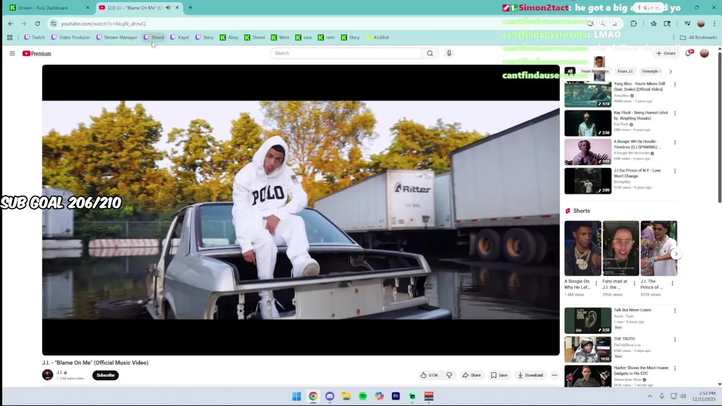Download the Blame On Me video
This screenshot has height=406, width=722.
pos(530,375)
